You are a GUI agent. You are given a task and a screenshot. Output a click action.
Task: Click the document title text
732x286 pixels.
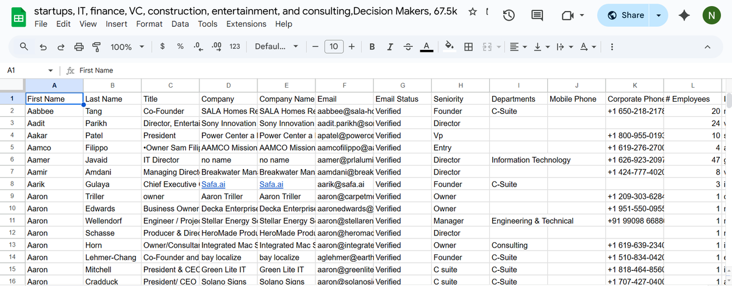(246, 11)
